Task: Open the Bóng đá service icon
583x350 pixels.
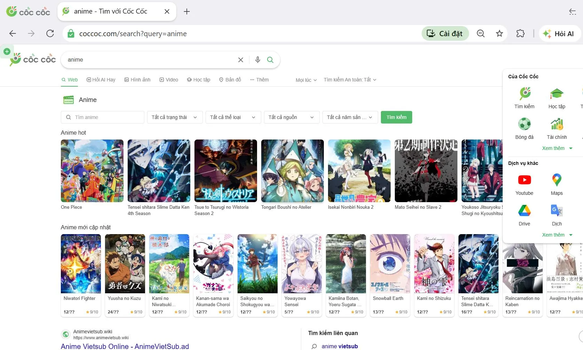Action: pyautogui.click(x=524, y=128)
